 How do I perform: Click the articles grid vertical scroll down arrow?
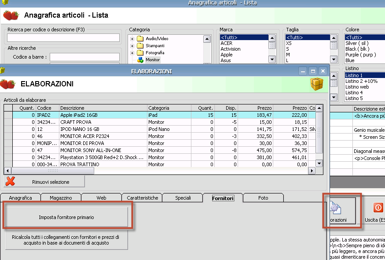coord(319,163)
